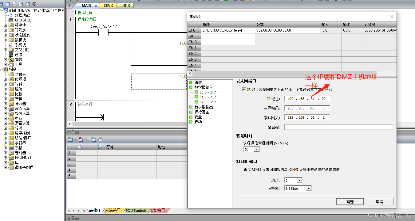Select the 调用子例程 call subroutine node
415x221 pixels.
[x=24, y=167]
